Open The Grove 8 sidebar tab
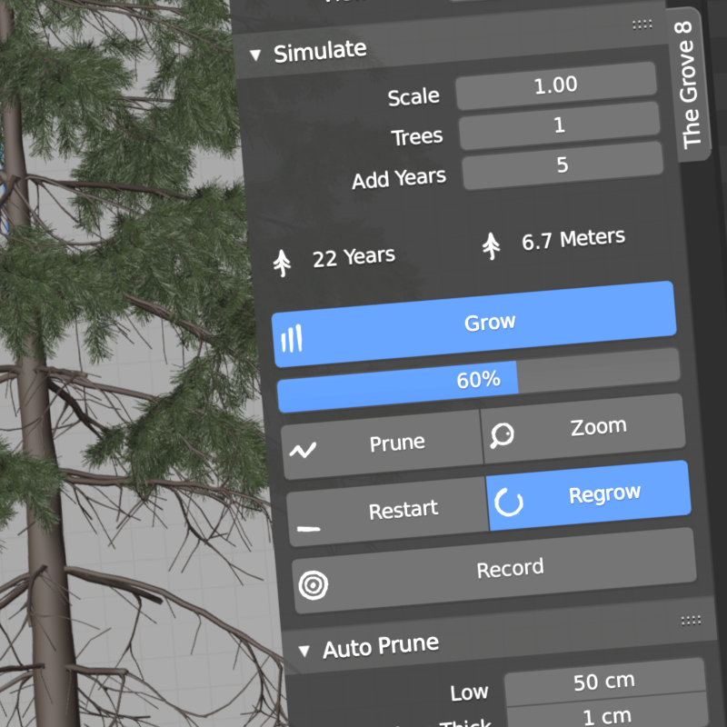The image size is (727, 727). tap(688, 85)
